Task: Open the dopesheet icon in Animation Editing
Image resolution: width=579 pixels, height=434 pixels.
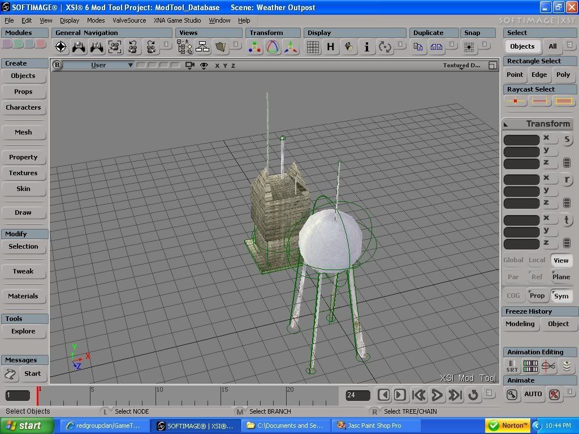Action: click(530, 366)
